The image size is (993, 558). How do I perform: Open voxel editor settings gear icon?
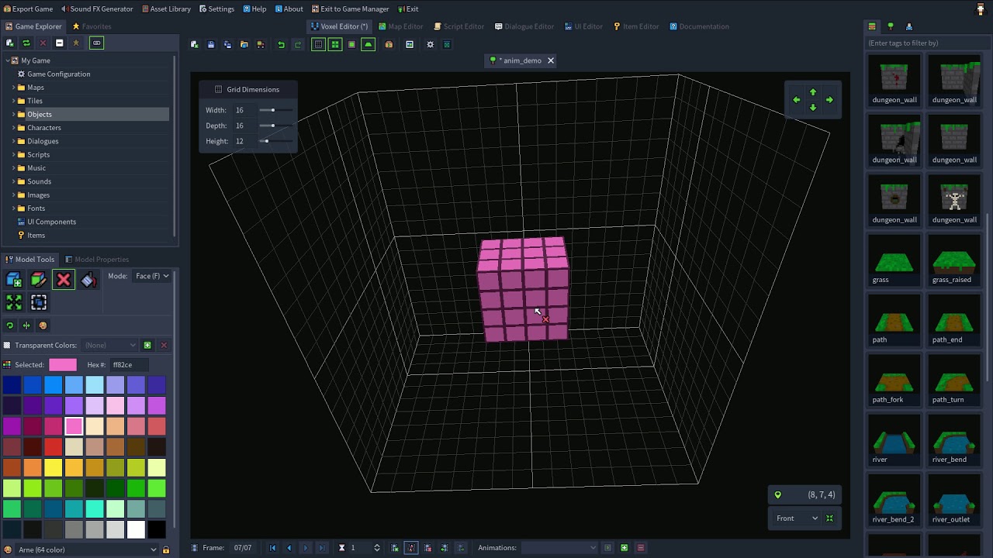pos(431,44)
